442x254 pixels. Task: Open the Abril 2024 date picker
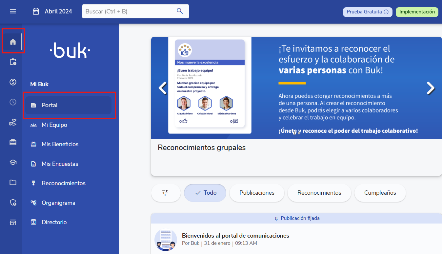[52, 11]
